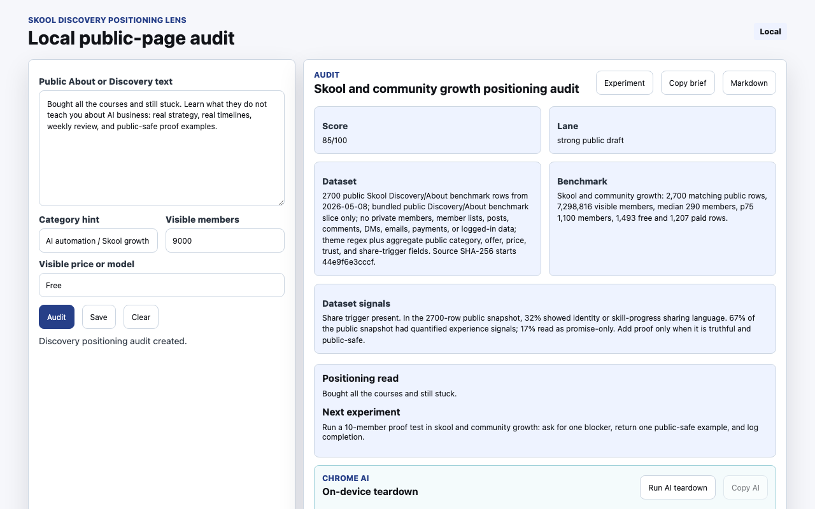815x509 pixels.
Task: Click the "Run a 10-member proof test" paragraph
Action: pos(540,432)
